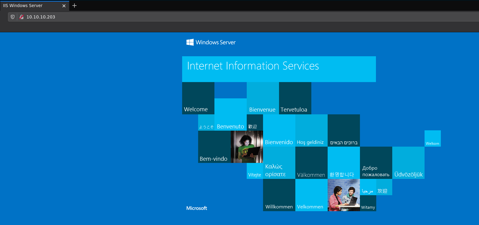Click the ようこそ tile
This screenshot has height=225, width=479.
click(206, 122)
